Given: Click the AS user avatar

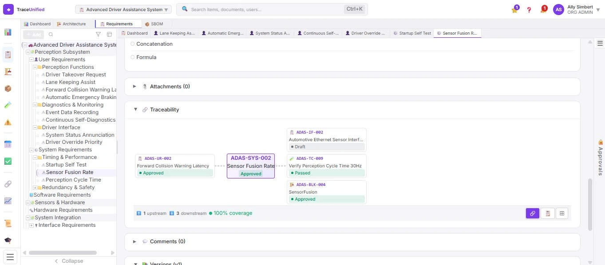Looking at the screenshot, I should [x=558, y=9].
